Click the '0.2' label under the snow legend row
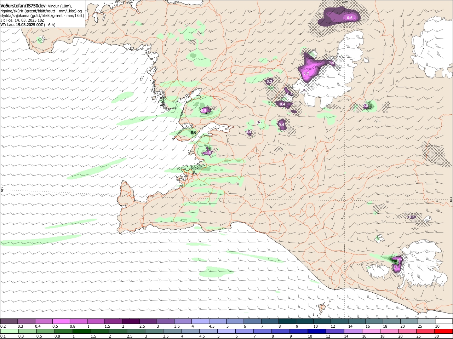 [x=3, y=326]
